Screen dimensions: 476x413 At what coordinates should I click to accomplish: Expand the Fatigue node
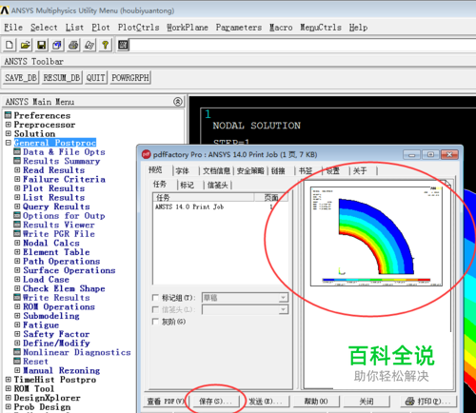tap(17, 324)
